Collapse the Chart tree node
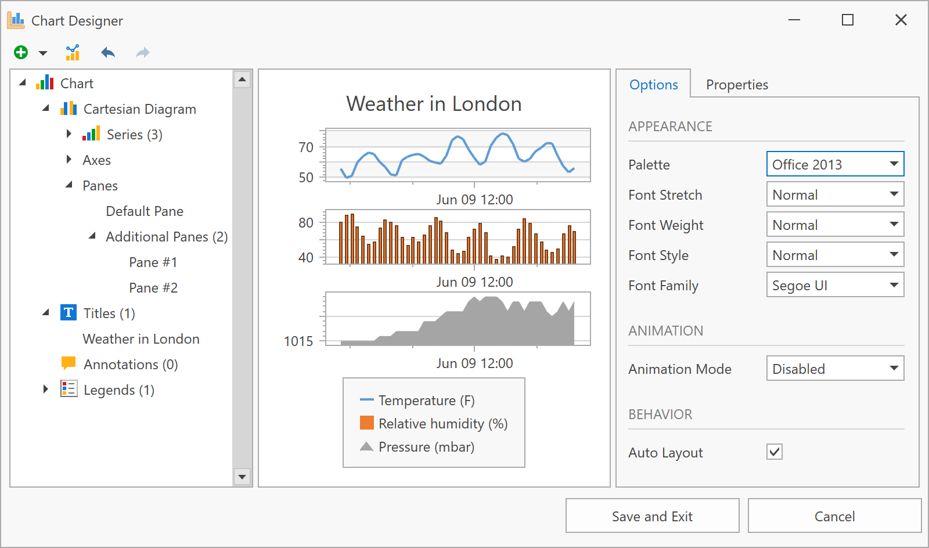 23,83
